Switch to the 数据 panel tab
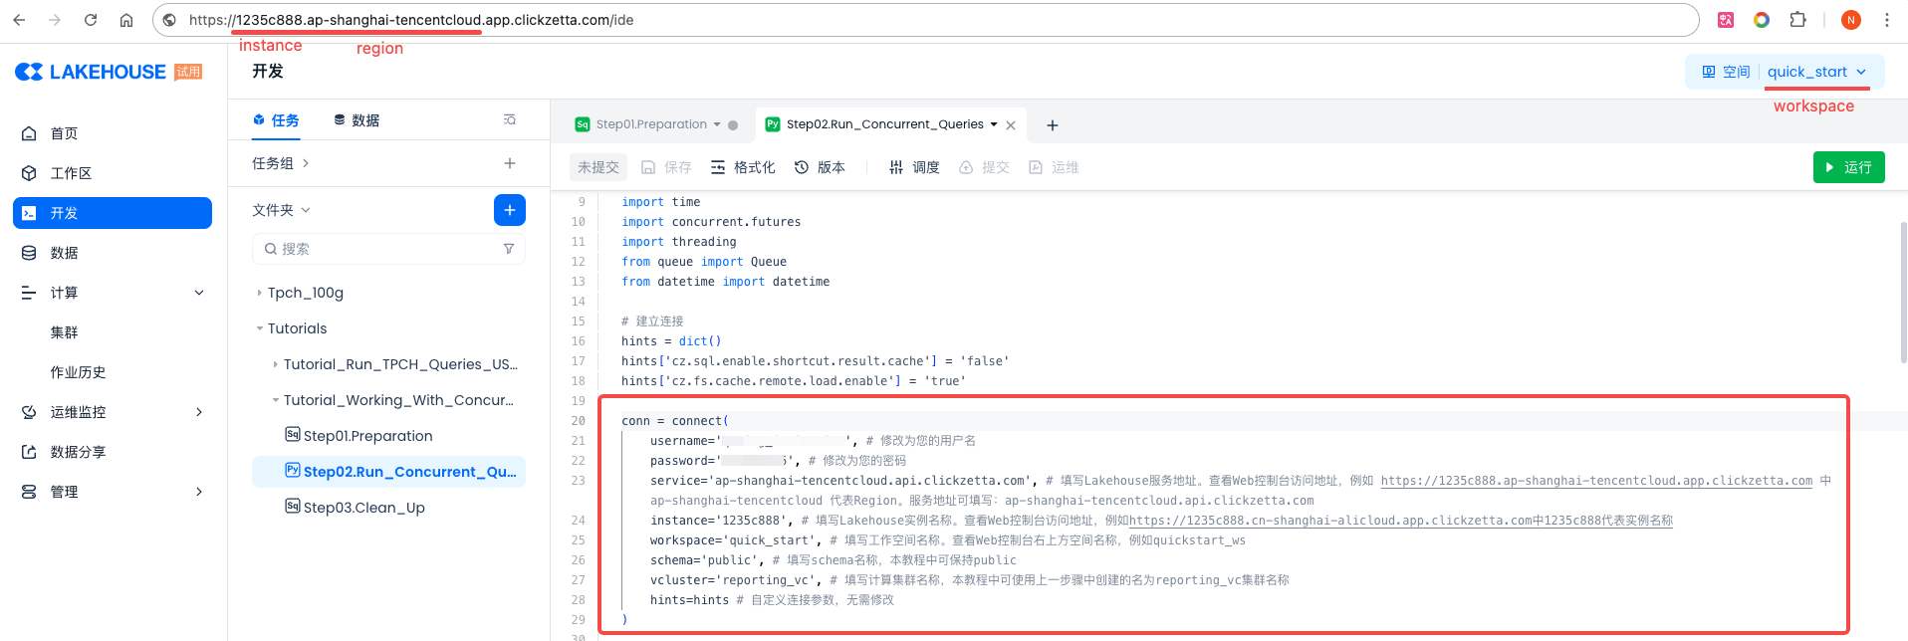Screen dimensions: 1908x641 [357, 120]
